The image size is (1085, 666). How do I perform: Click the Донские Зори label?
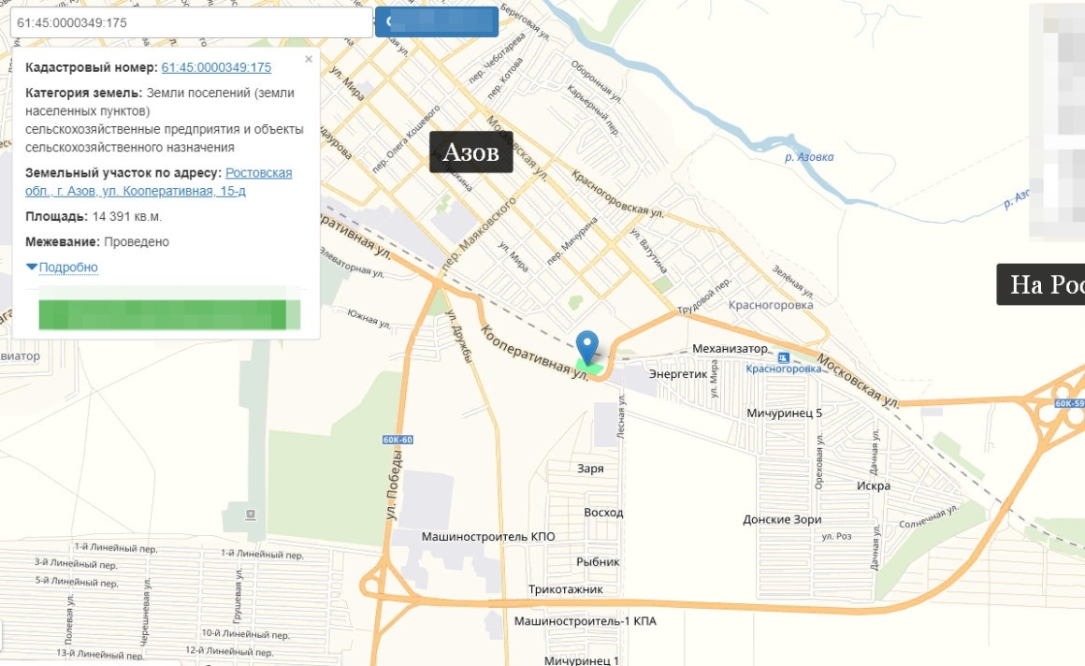(x=782, y=519)
